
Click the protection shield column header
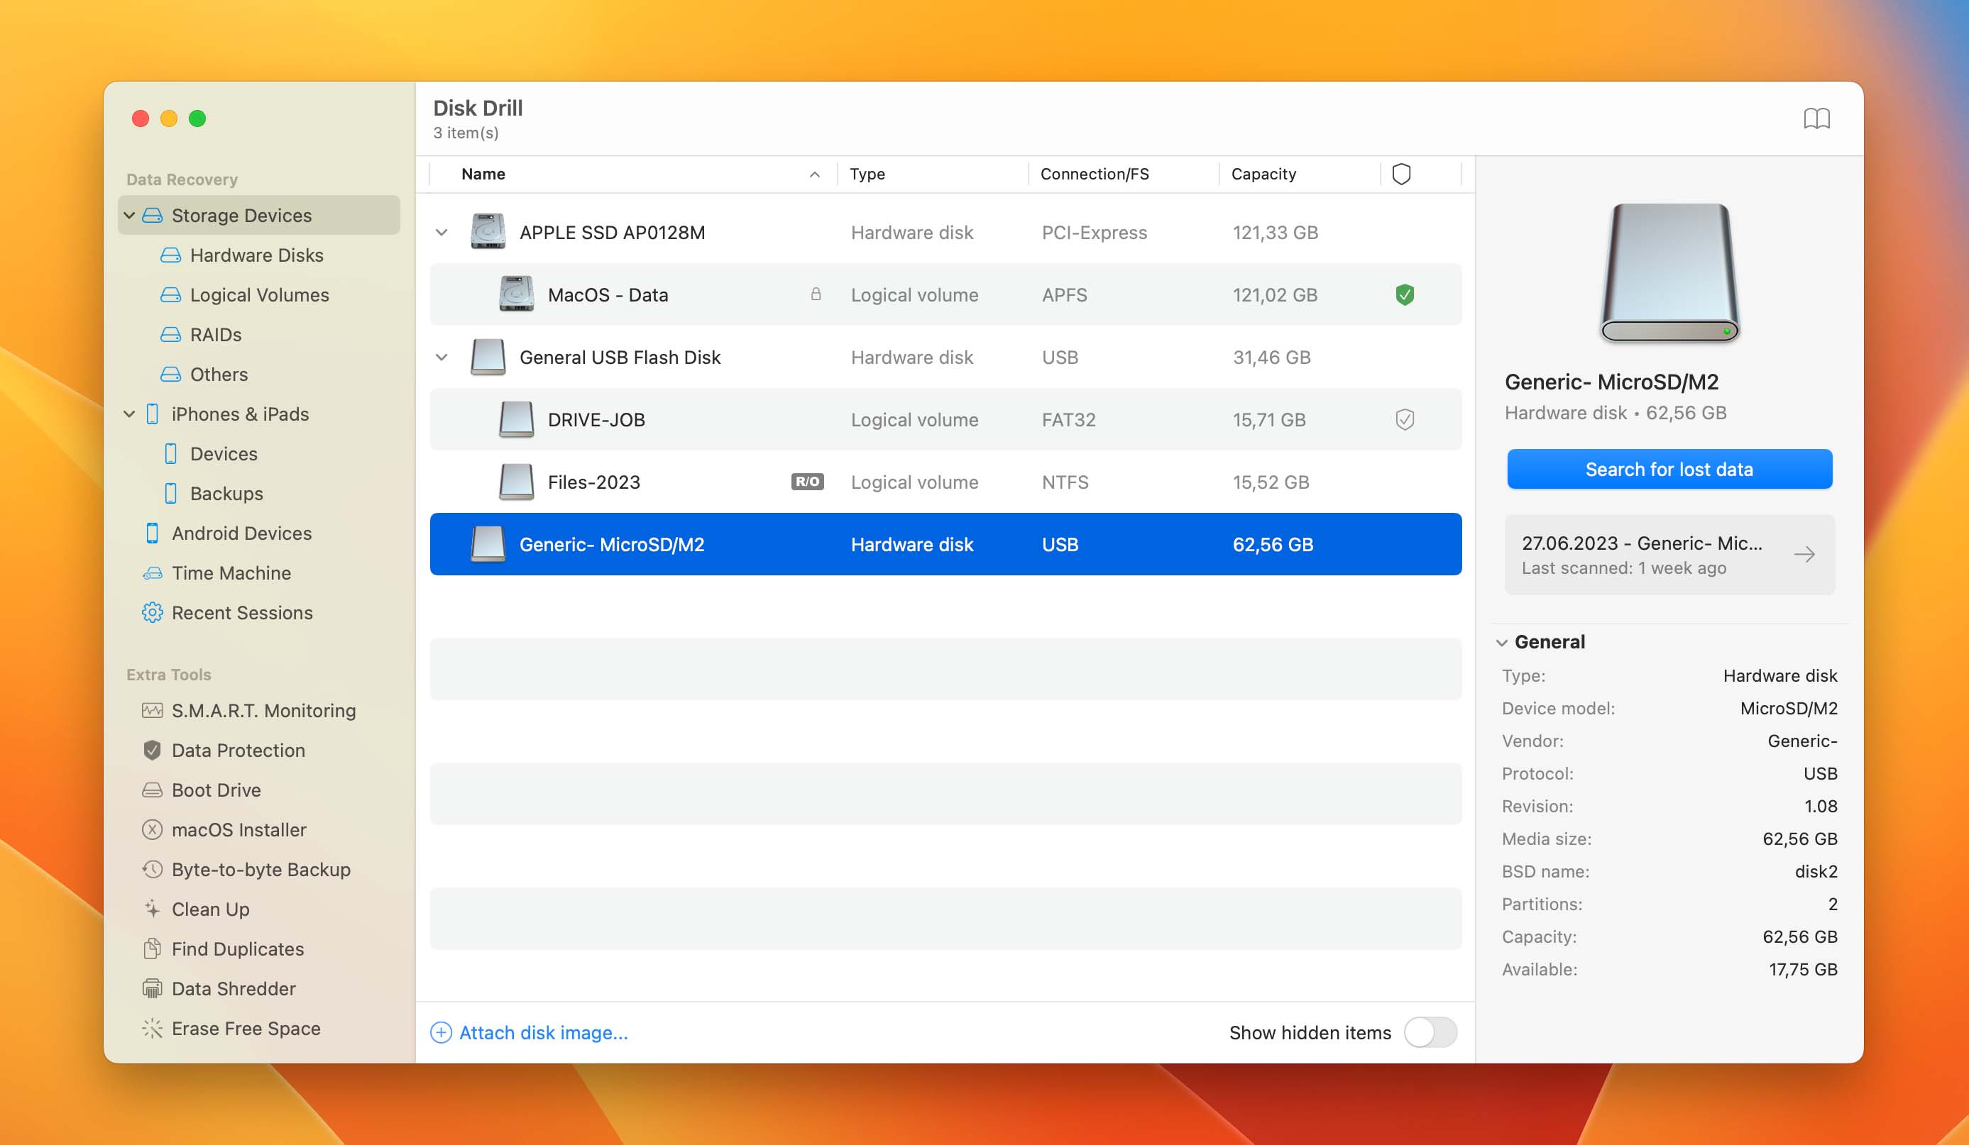pos(1401,175)
